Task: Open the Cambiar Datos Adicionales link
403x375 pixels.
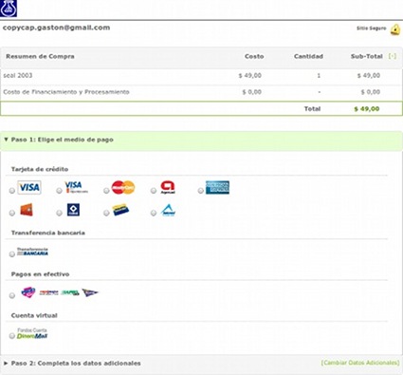Action: [360, 363]
